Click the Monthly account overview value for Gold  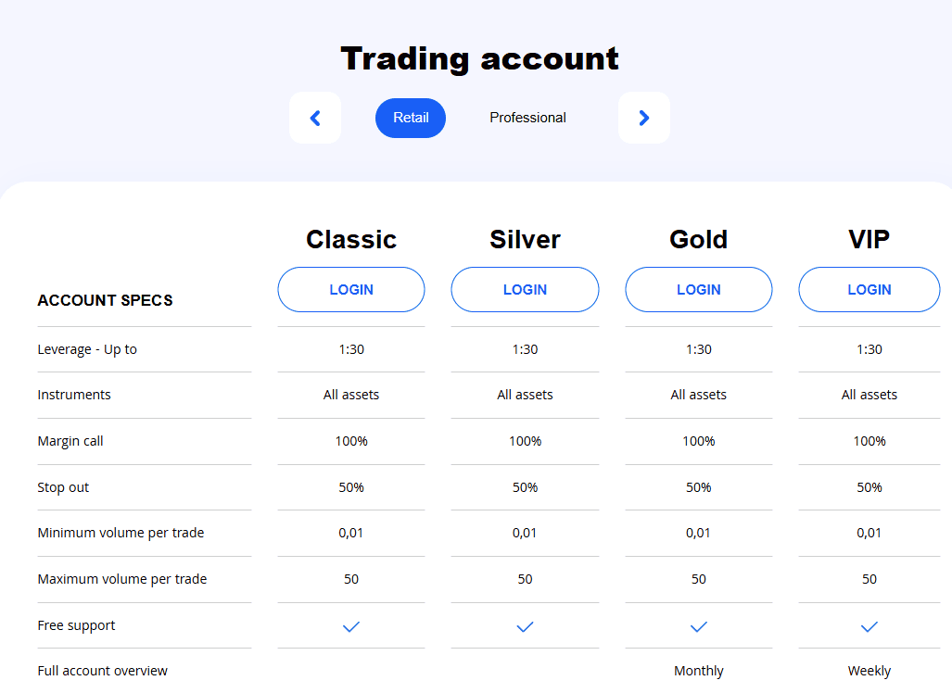pyautogui.click(x=698, y=670)
